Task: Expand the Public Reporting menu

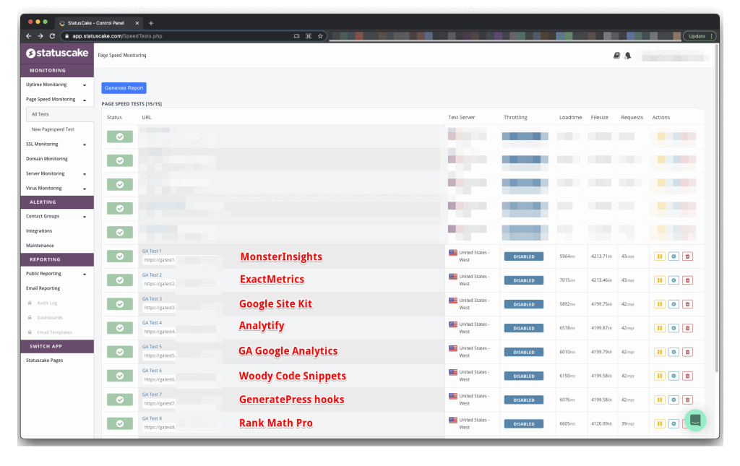Action: pos(56,274)
